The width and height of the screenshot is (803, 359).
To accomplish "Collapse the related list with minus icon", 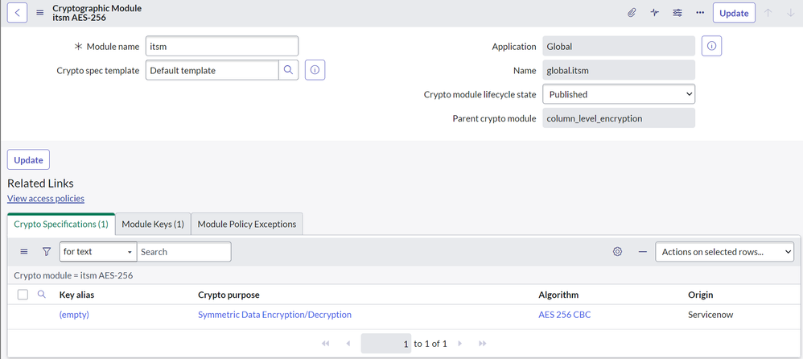I will click(643, 251).
